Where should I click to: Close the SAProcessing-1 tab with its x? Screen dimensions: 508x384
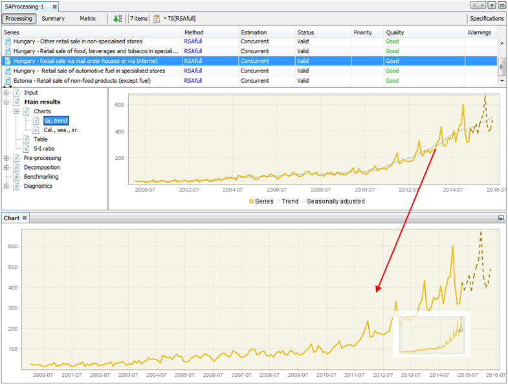click(x=54, y=6)
